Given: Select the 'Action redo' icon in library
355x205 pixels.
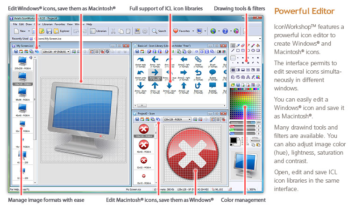Looking at the screenshot, I should tap(141, 62).
